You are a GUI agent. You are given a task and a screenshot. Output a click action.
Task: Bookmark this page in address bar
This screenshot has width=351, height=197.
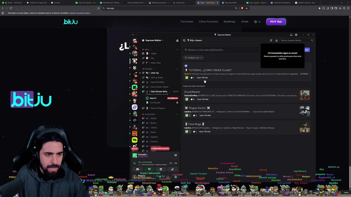pos(98,8)
